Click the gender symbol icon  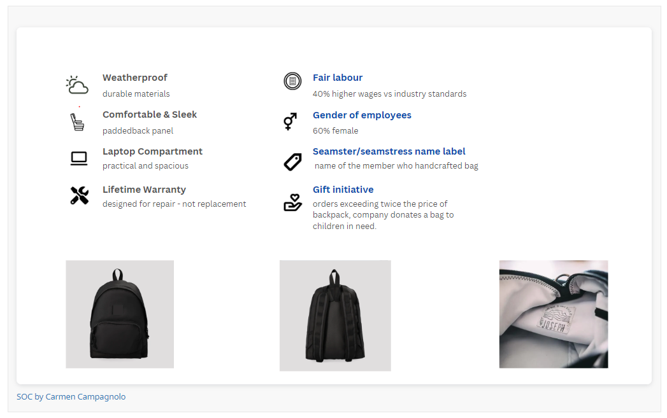290,121
